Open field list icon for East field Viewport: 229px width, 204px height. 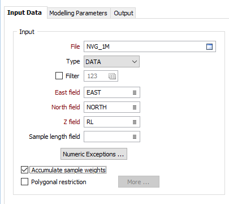[x=135, y=92]
